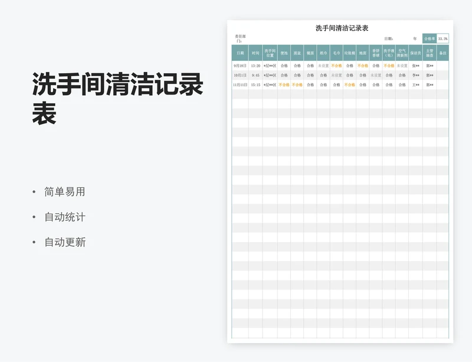Click the 地面 column header

pyautogui.click(x=363, y=53)
